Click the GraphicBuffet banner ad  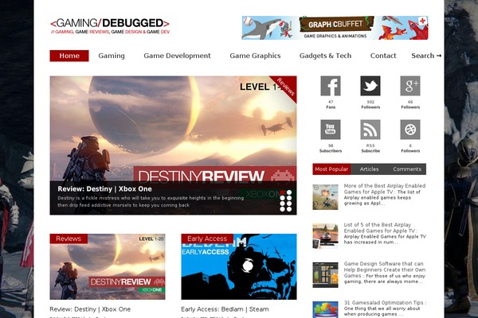pos(335,28)
